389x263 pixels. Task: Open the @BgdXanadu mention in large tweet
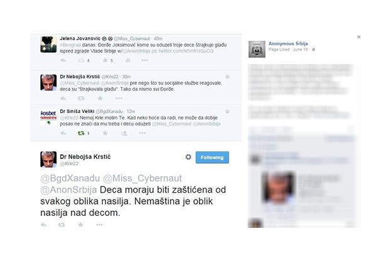70,178
